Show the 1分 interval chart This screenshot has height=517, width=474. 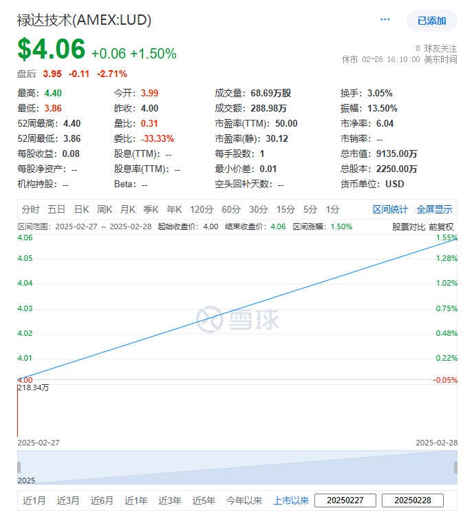click(332, 209)
